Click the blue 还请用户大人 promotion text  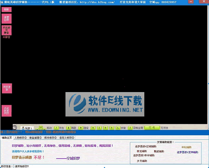[x=28, y=151]
